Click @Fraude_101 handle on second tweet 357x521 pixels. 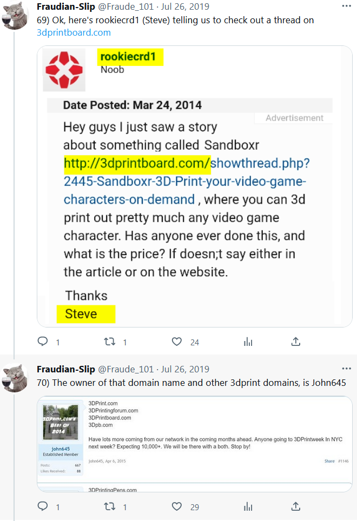pos(125,370)
